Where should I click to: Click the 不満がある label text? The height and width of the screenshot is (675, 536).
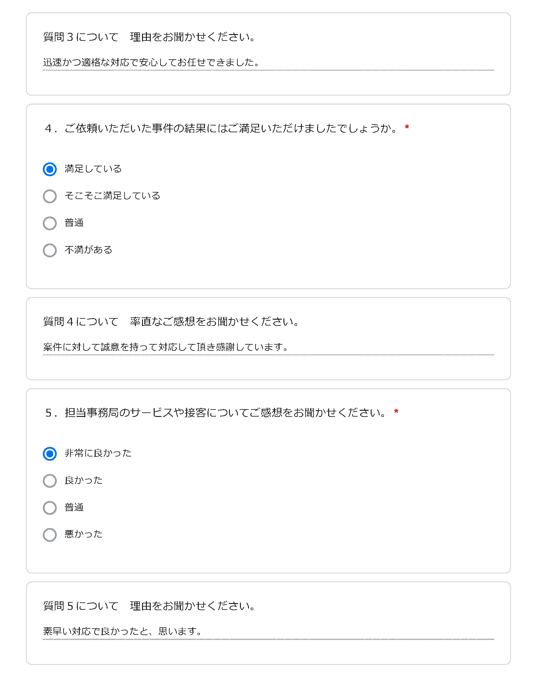coord(88,250)
